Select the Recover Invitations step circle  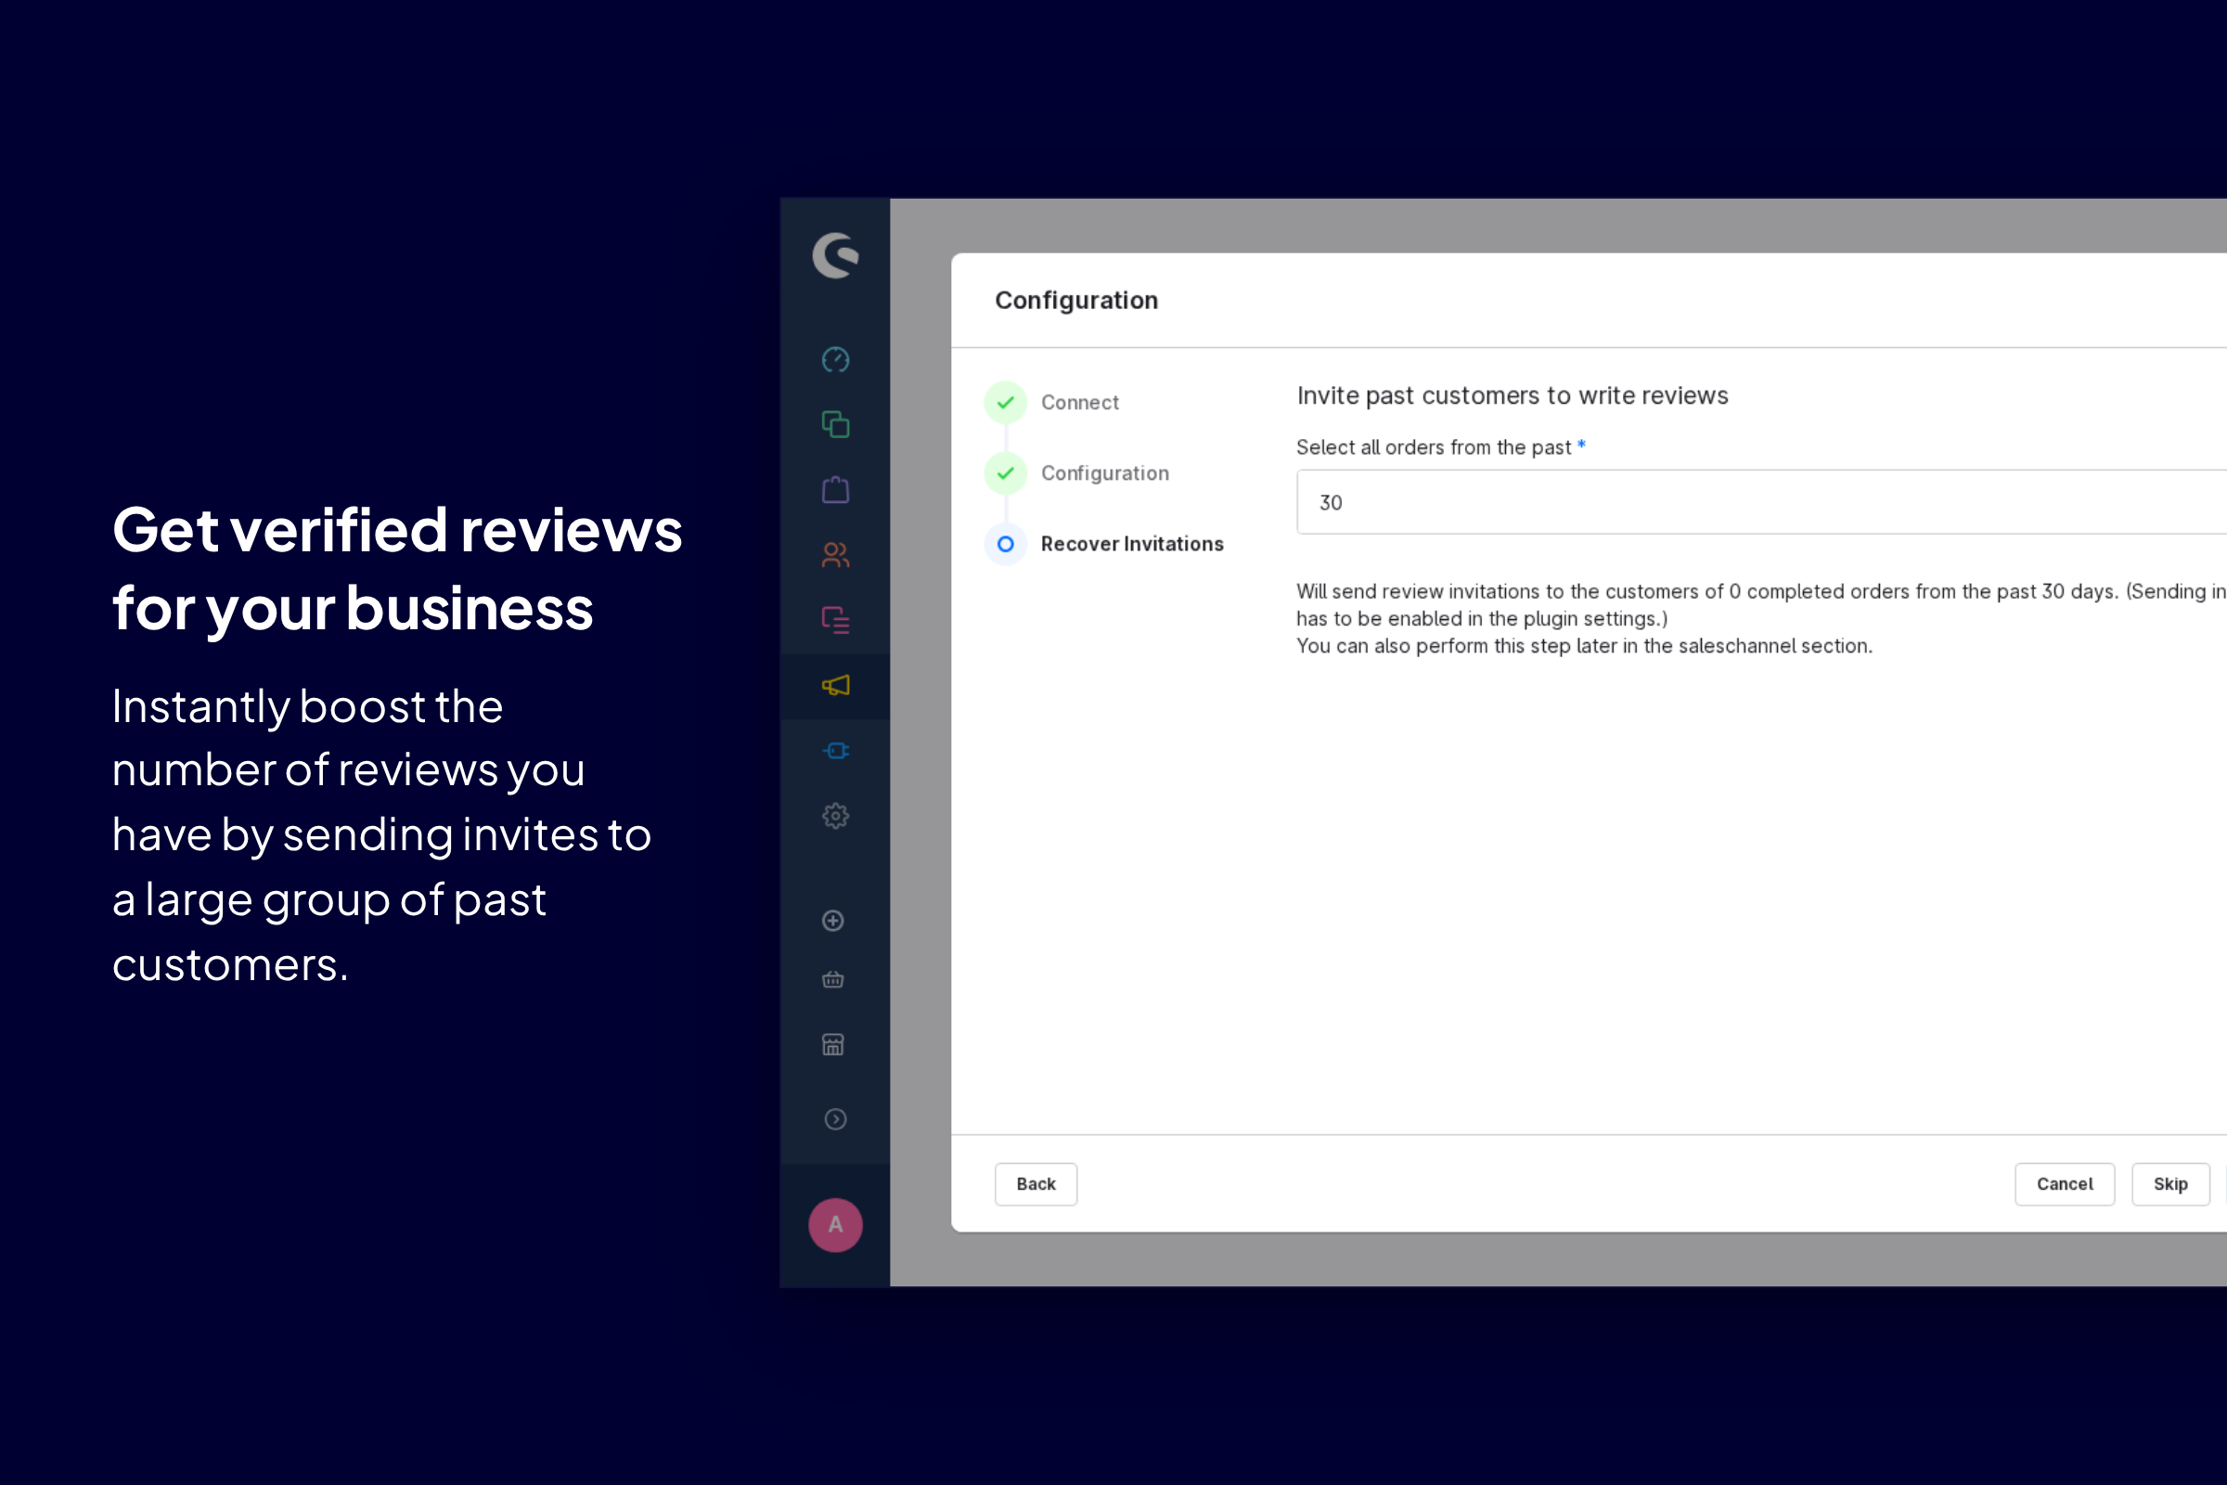tap(1005, 544)
